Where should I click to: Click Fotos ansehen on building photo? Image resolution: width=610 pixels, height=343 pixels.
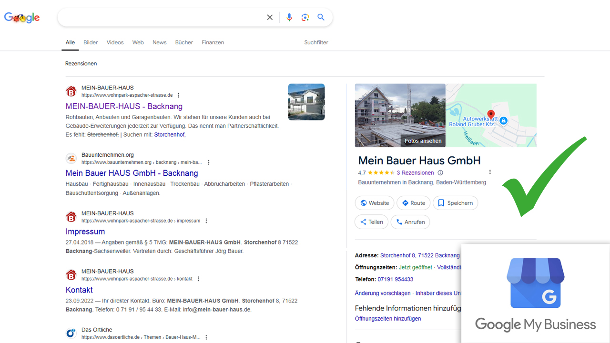pos(423,141)
